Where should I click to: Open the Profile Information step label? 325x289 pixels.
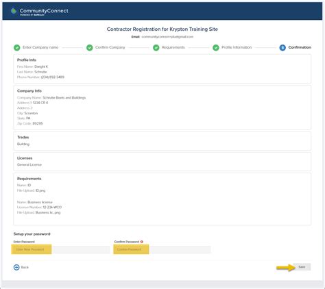[x=237, y=47]
